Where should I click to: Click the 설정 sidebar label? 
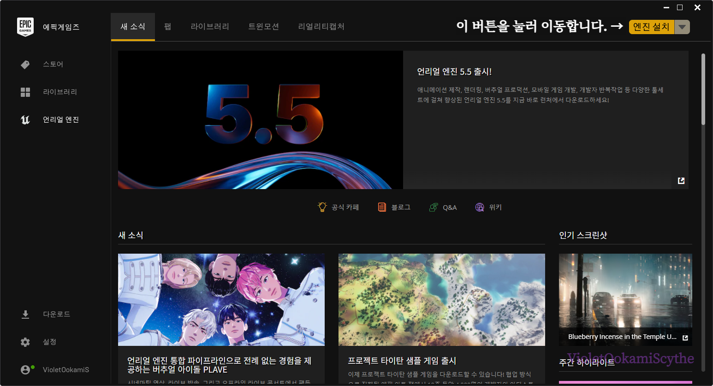50,342
